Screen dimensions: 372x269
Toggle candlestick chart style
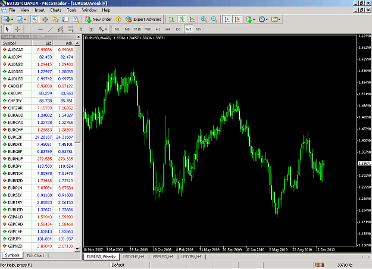pyautogui.click(x=182, y=20)
